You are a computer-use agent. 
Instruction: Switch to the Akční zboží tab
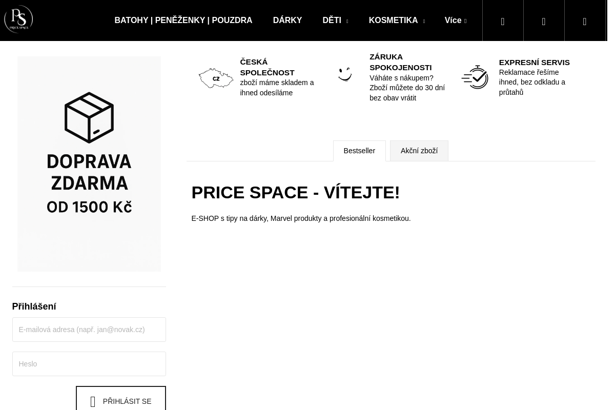coord(419,151)
